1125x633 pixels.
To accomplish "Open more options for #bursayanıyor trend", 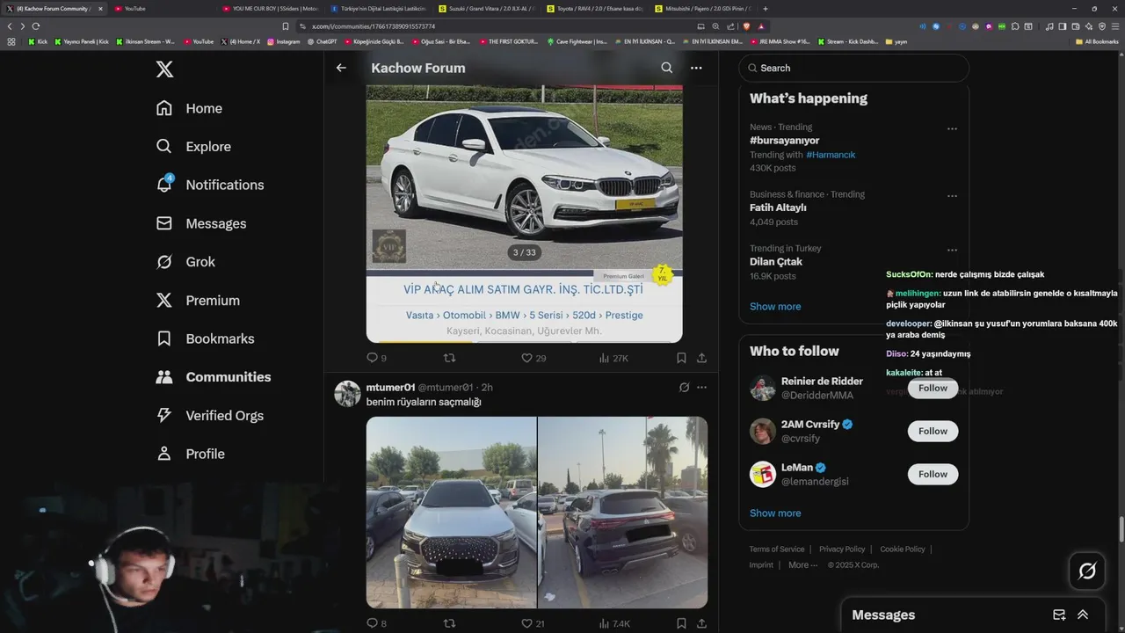I will (952, 128).
